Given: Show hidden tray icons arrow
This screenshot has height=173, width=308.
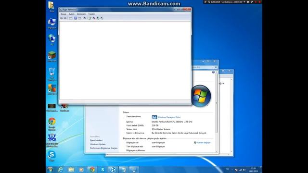Looking at the screenshot, I should click(232, 170).
